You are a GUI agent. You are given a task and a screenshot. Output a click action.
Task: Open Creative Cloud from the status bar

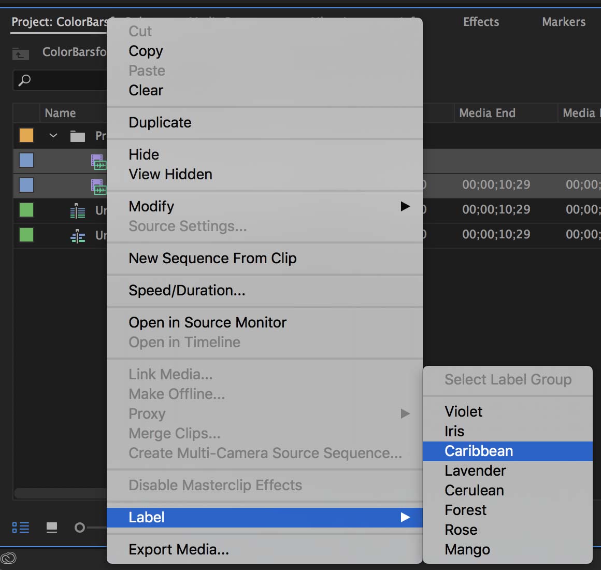pyautogui.click(x=8, y=558)
